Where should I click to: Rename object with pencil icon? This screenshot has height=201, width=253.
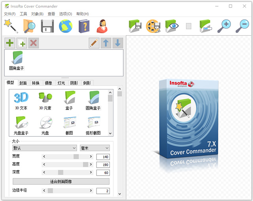click(x=94, y=43)
